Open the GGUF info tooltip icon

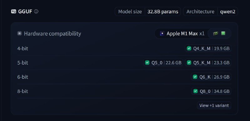coord(36,12)
